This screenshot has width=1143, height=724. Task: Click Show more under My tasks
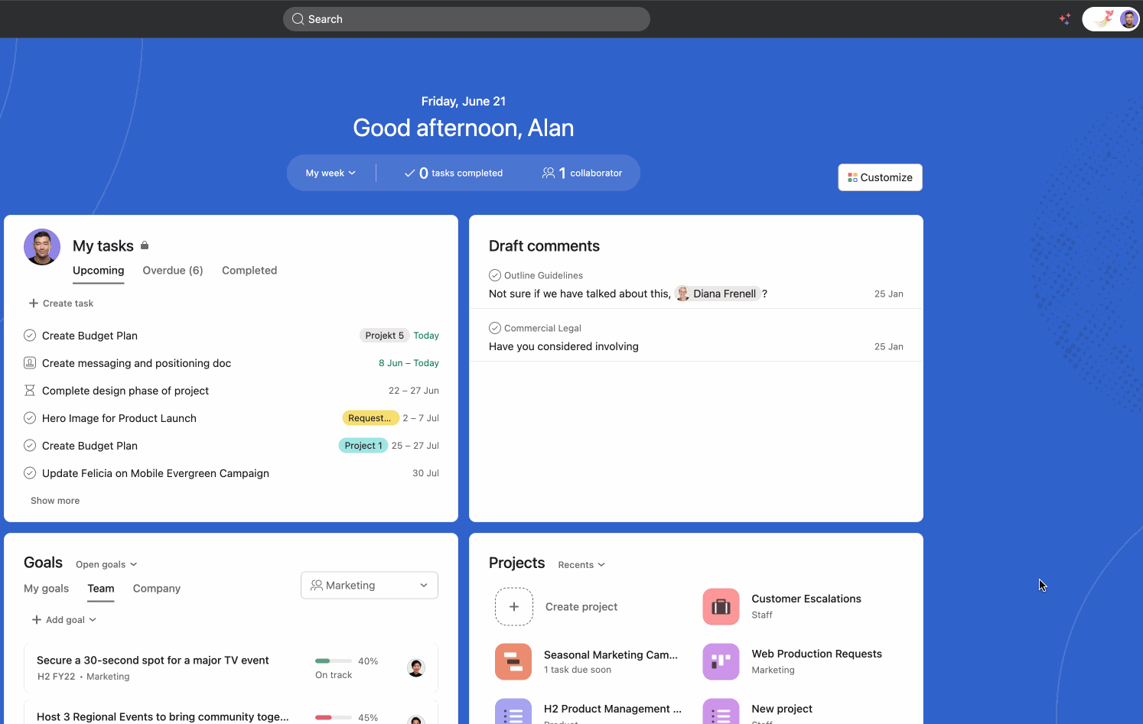(x=55, y=501)
